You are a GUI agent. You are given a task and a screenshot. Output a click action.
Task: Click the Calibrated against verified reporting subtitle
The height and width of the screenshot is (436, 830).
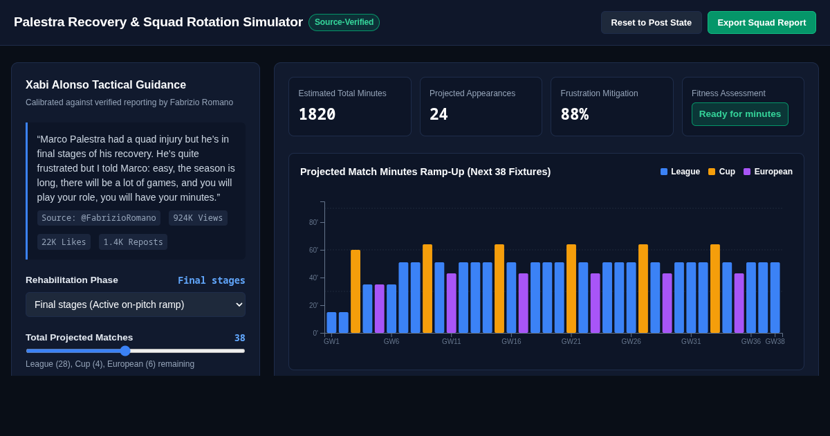click(129, 102)
